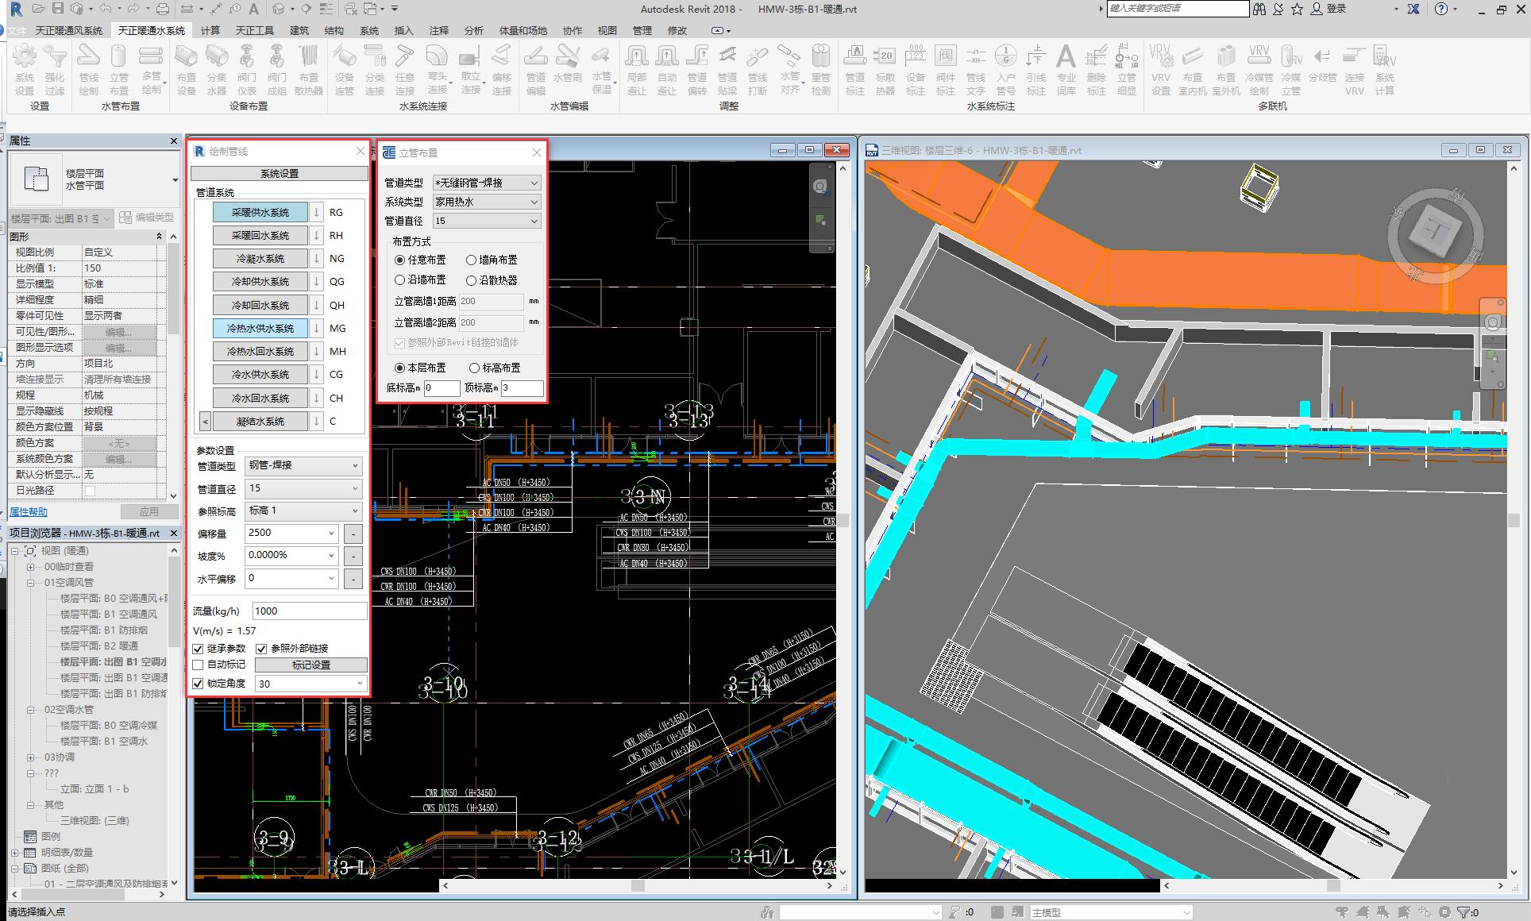Enable the 自动标记 checkbox
The width and height of the screenshot is (1531, 921).
coord(199,665)
